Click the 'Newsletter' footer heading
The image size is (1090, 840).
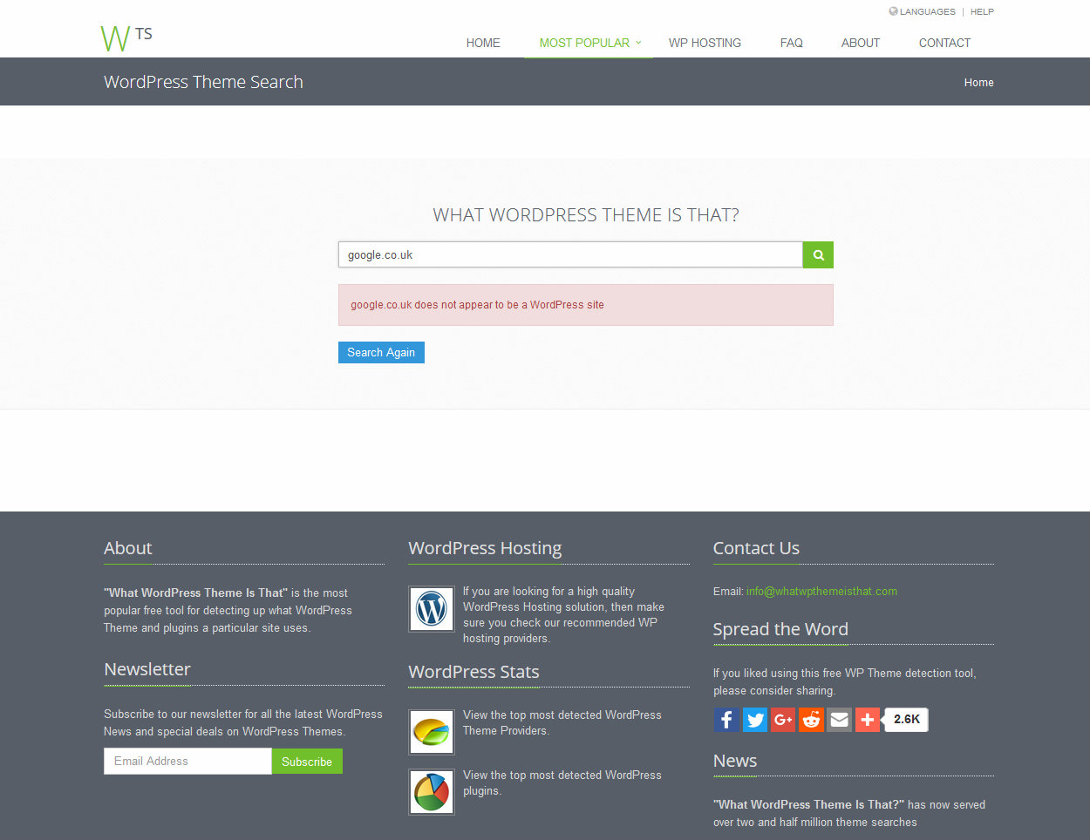[x=147, y=669]
